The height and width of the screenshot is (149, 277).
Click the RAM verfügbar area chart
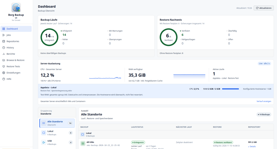(x=189, y=76)
